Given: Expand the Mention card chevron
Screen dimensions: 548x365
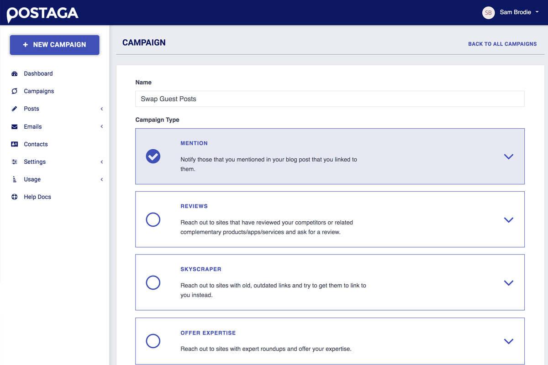Looking at the screenshot, I should coord(509,156).
